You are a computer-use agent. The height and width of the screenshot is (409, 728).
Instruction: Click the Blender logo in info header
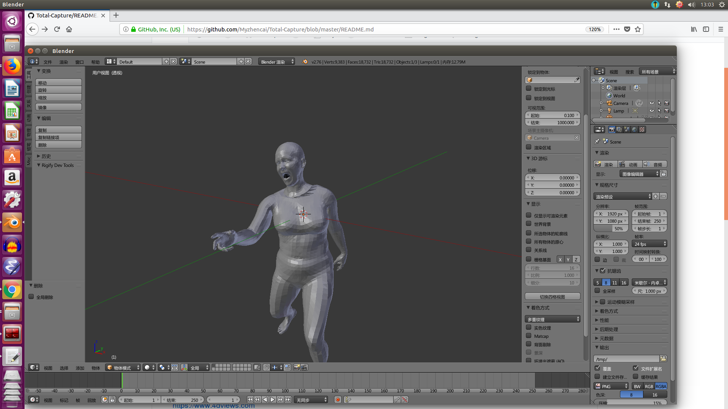305,61
